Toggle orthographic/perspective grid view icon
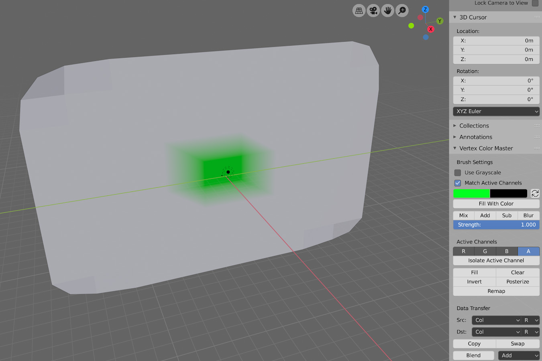Image resolution: width=542 pixels, height=361 pixels. coord(359,11)
